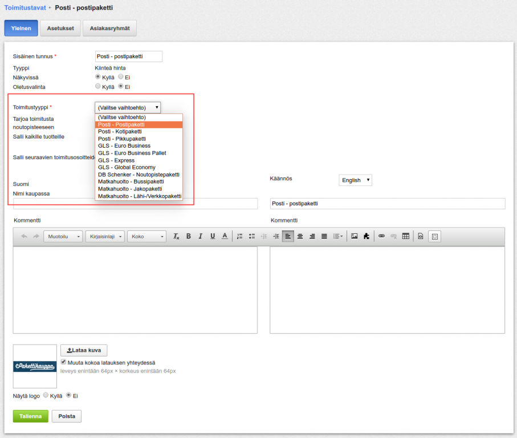Open the Kirjaisinlaji font dropdown
Image resolution: width=517 pixels, height=438 pixels.
point(105,237)
